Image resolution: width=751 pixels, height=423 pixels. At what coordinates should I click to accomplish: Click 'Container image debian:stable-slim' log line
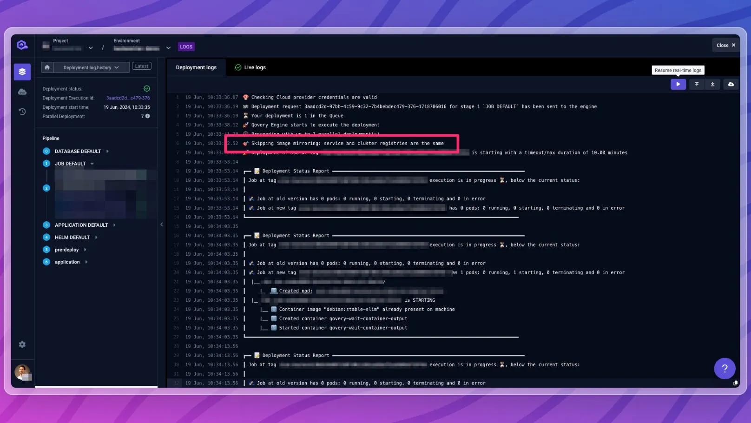click(x=367, y=310)
